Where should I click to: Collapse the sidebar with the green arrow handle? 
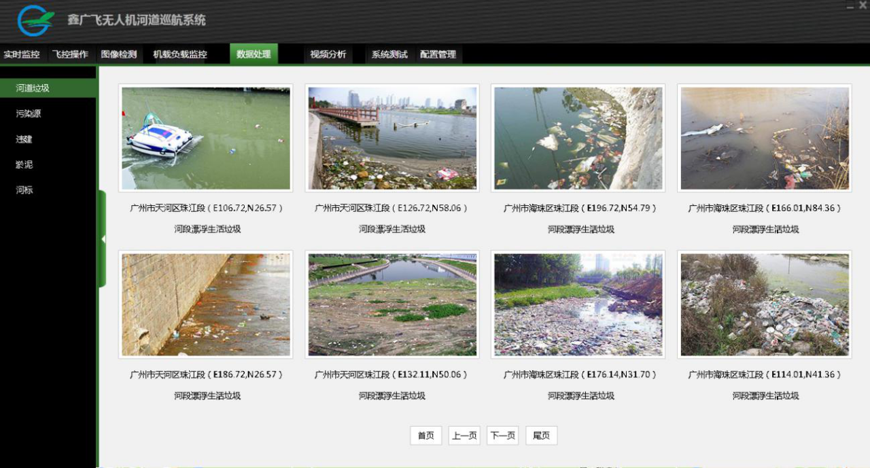102,239
